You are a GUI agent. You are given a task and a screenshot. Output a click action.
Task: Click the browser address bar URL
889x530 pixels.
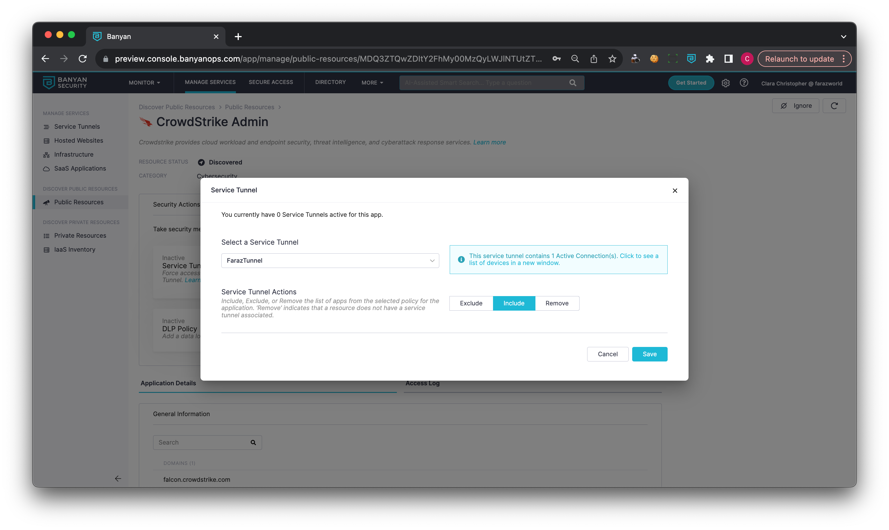pyautogui.click(x=328, y=59)
